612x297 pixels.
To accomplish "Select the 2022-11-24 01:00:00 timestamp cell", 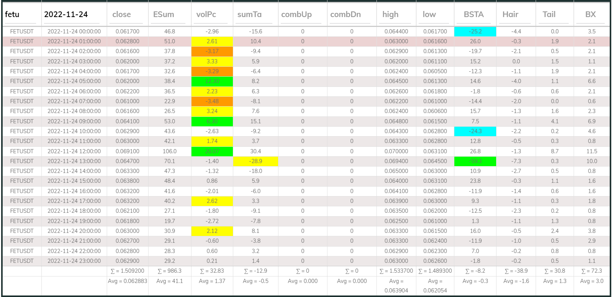I will pos(74,41).
